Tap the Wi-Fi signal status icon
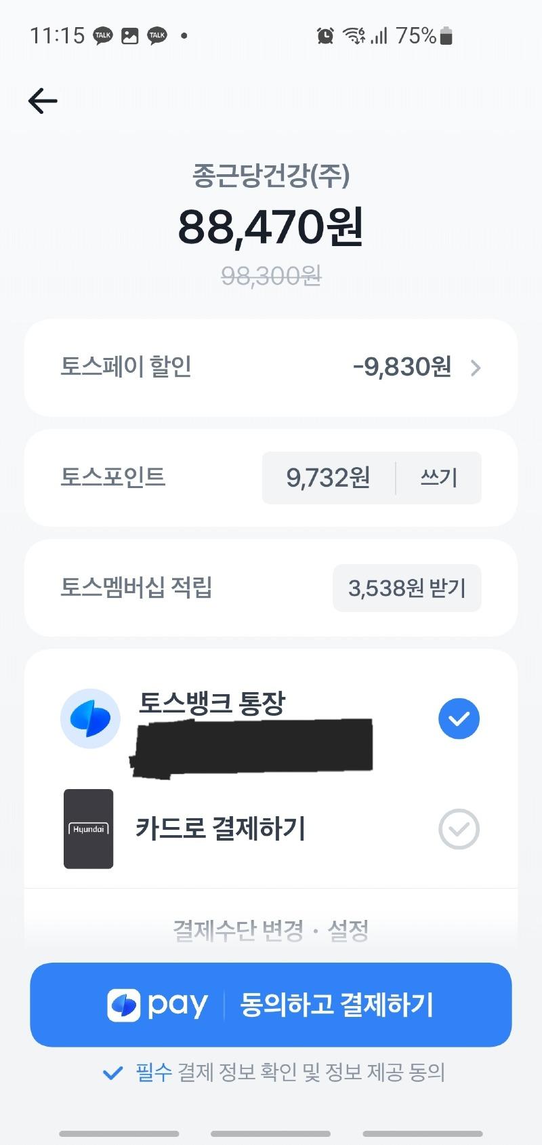Screen dimensions: 542x1145 pyautogui.click(x=354, y=35)
